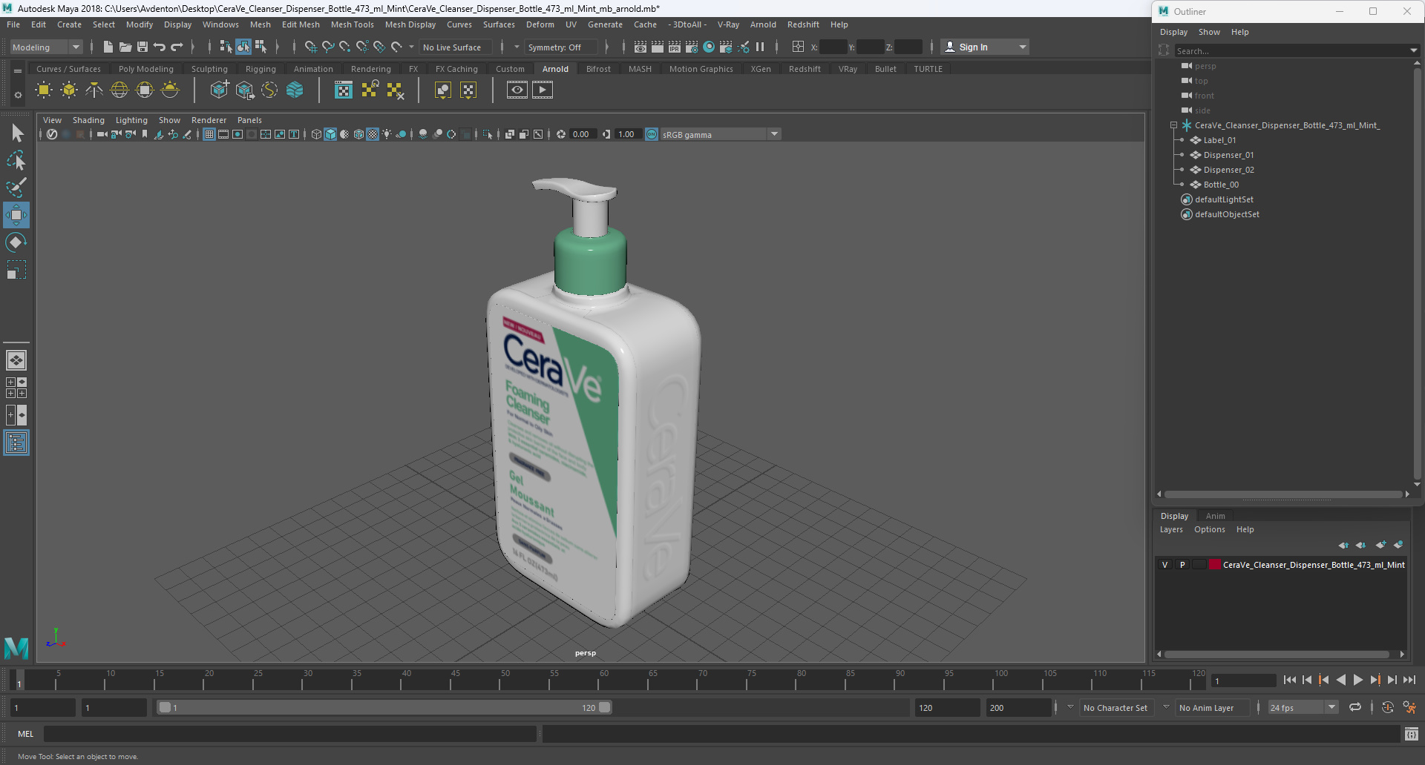Open the No Anim Layer dropdown arrow
Viewport: 1425px width, 765px height.
1166,707
